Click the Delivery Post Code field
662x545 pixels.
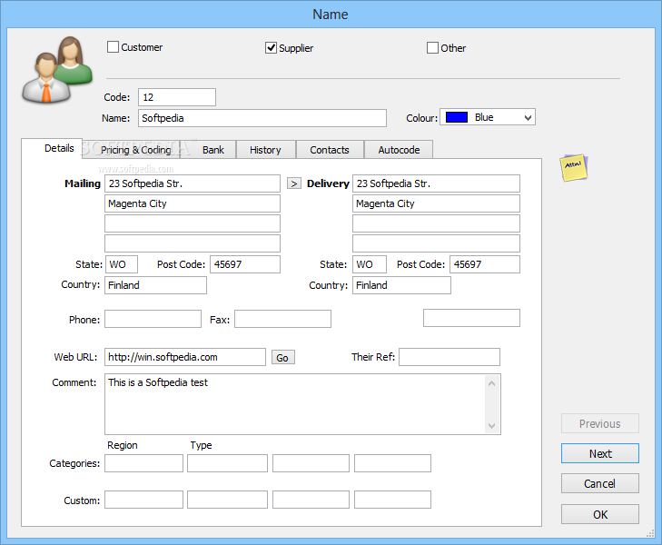click(x=485, y=264)
